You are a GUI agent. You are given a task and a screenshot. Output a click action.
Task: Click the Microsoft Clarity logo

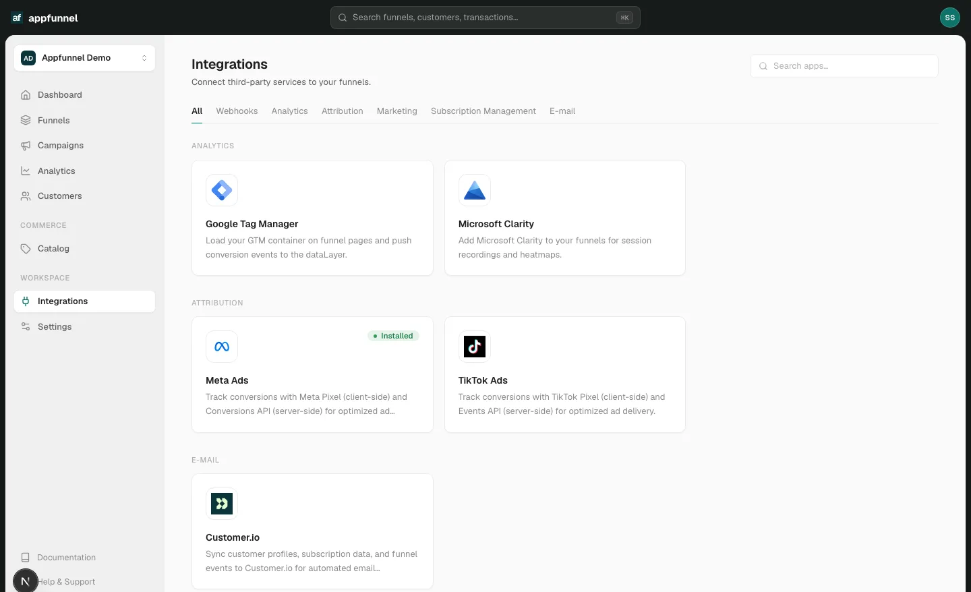475,190
